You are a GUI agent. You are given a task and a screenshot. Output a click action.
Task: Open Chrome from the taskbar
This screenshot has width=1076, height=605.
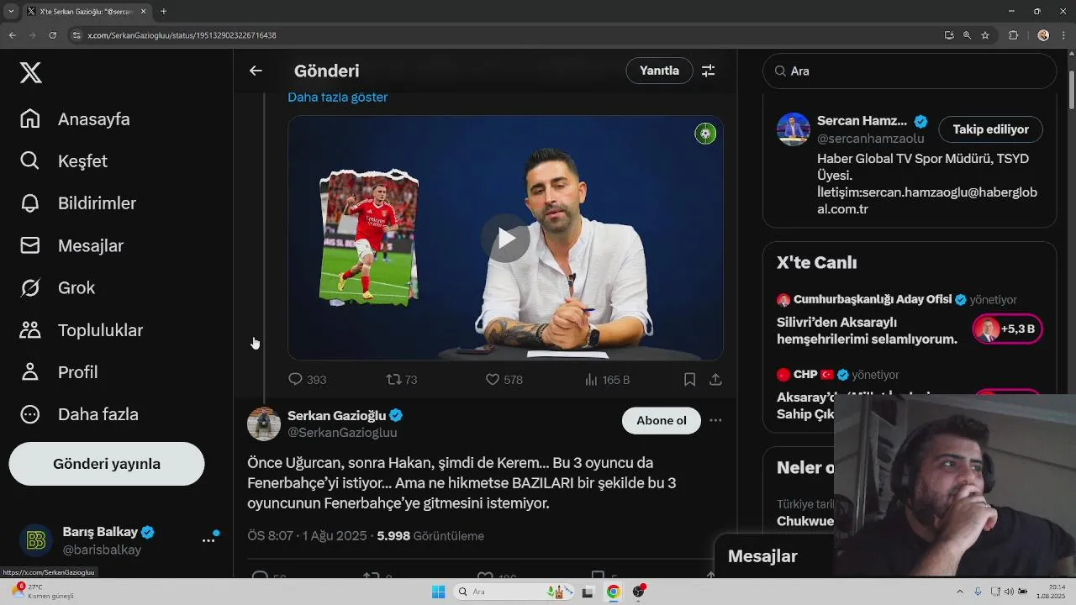click(614, 592)
